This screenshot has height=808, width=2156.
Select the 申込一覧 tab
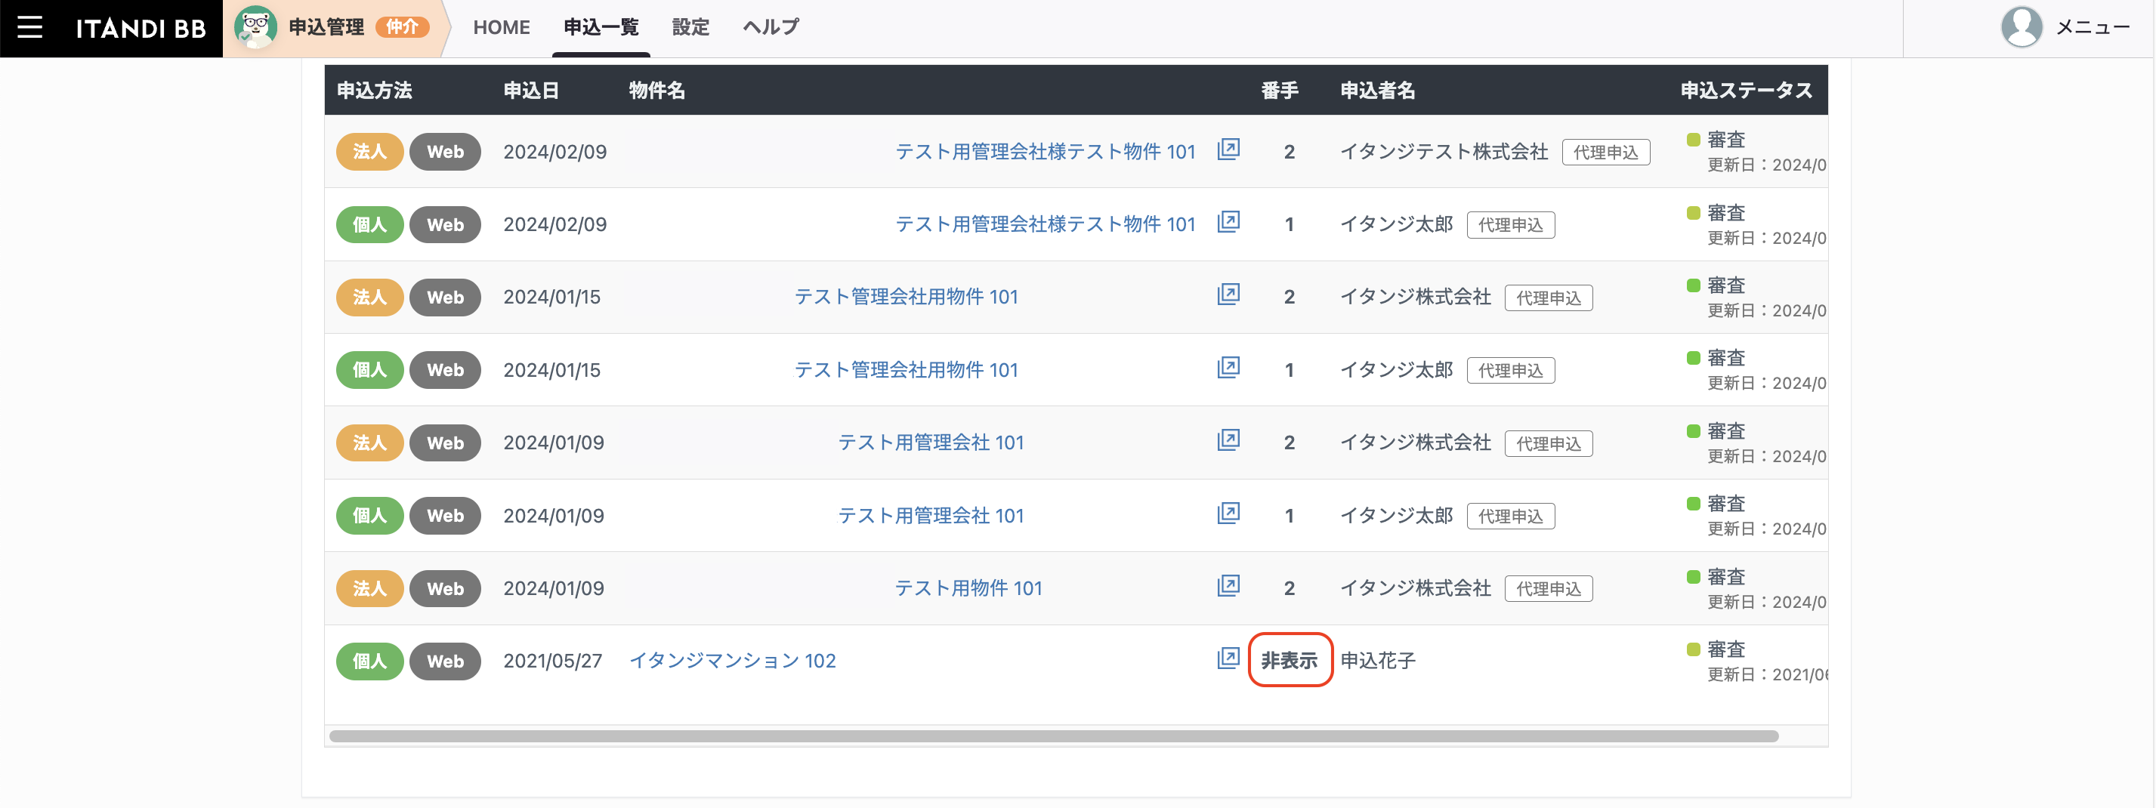(601, 28)
